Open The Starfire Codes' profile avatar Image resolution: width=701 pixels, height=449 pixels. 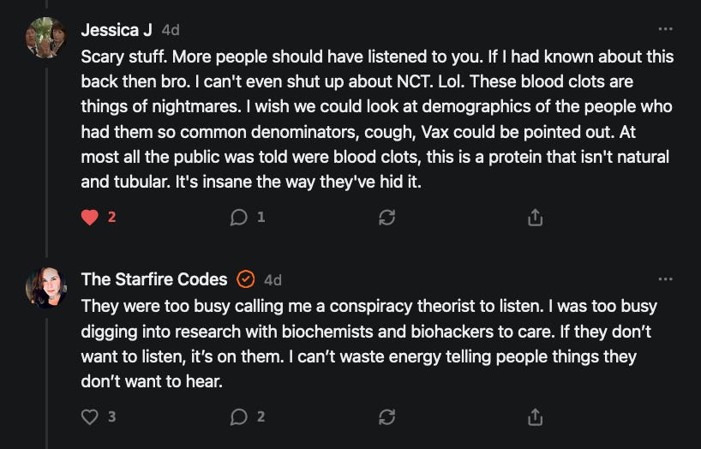coord(45,287)
